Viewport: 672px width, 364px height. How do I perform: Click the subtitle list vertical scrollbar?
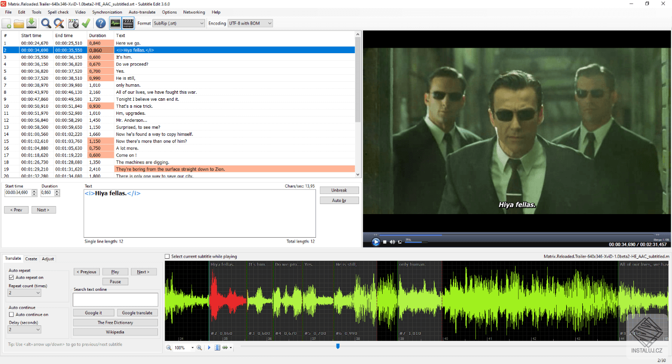pos(358,104)
